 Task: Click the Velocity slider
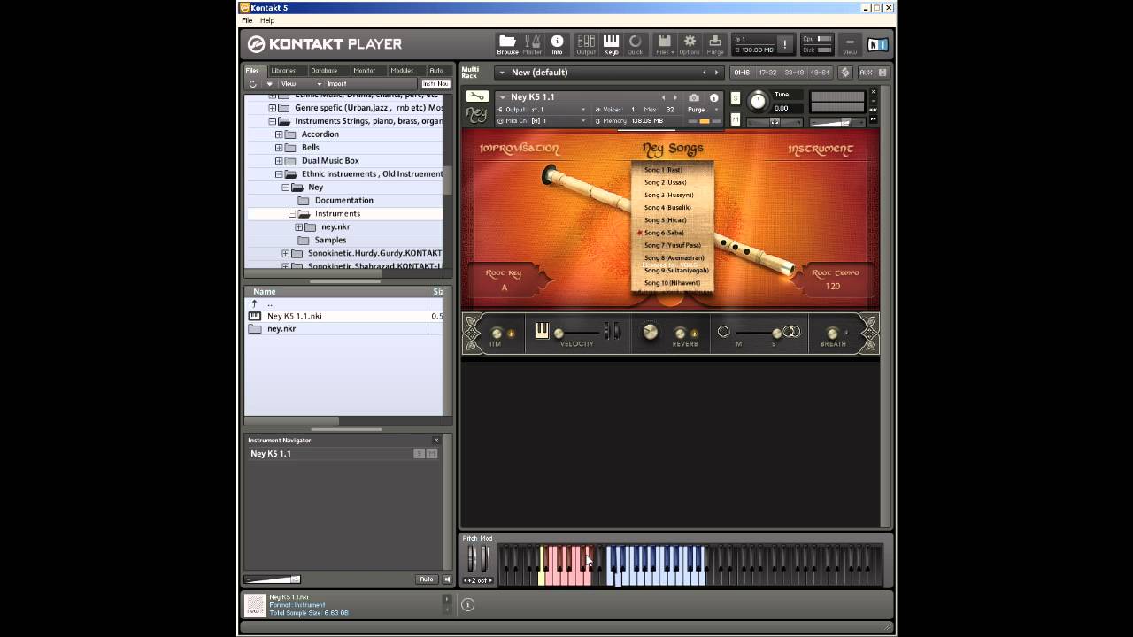[578, 333]
